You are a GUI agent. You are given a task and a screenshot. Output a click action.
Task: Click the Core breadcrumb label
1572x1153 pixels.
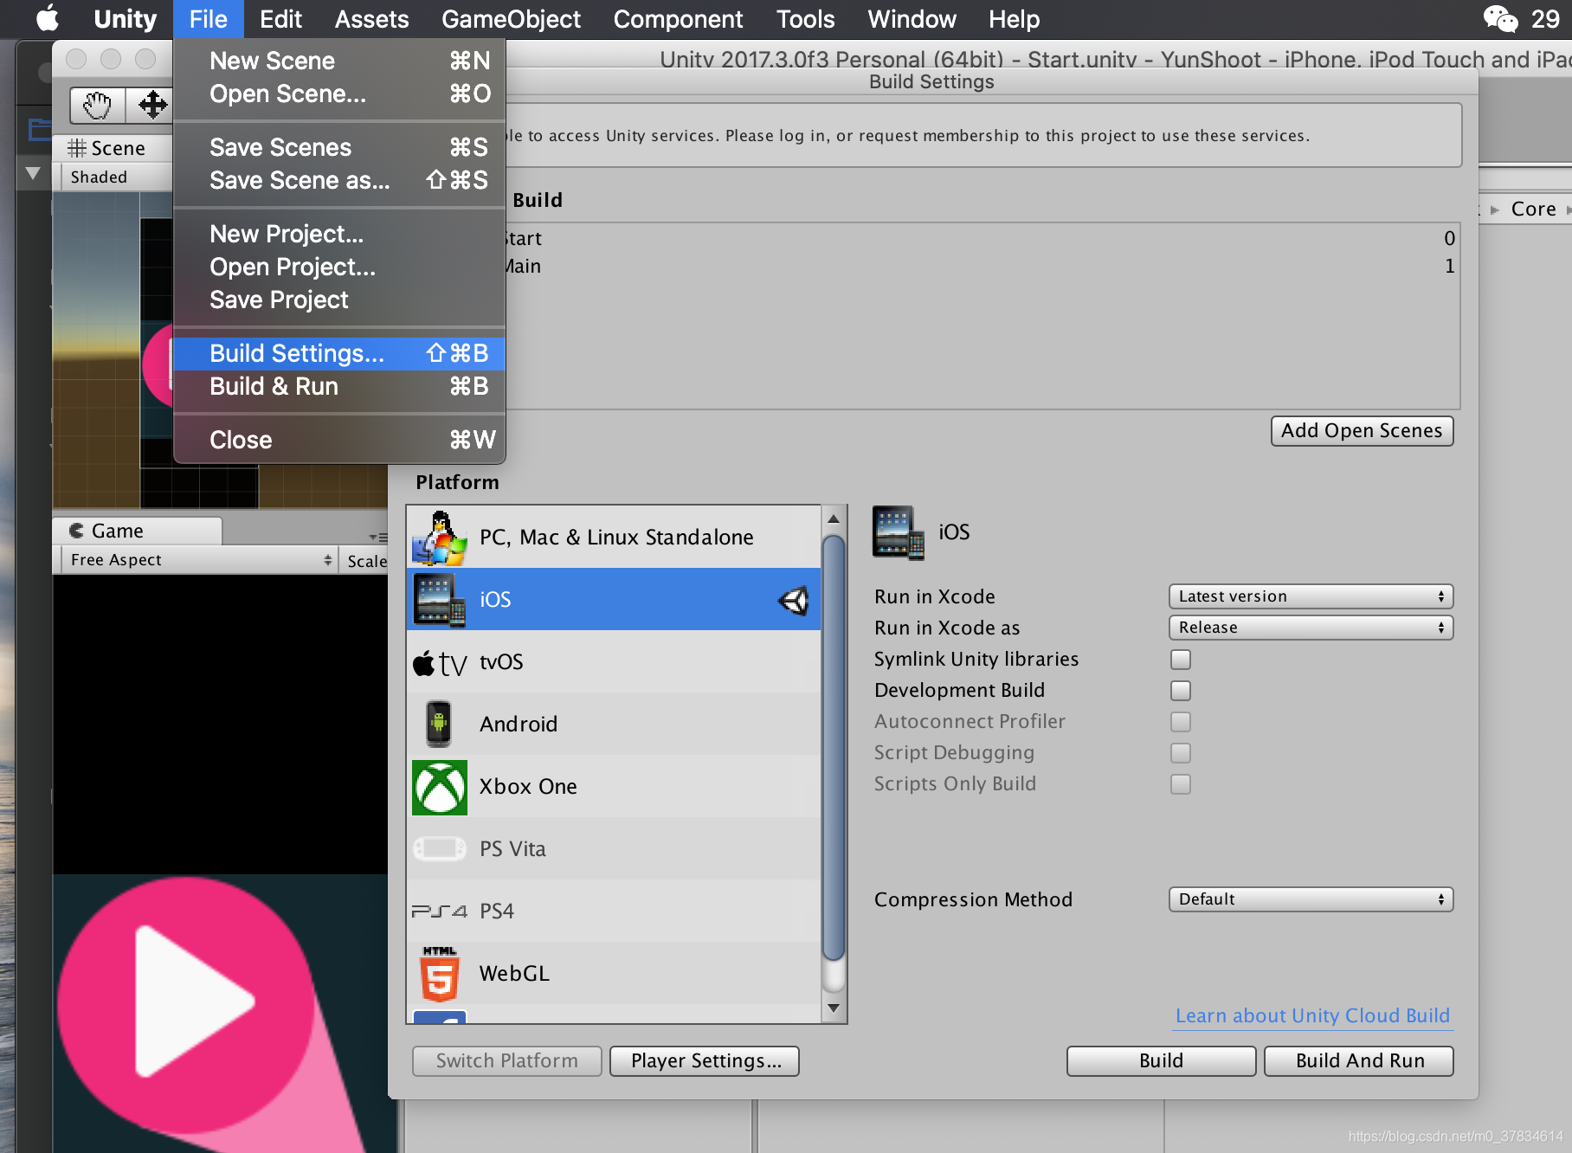[1533, 209]
